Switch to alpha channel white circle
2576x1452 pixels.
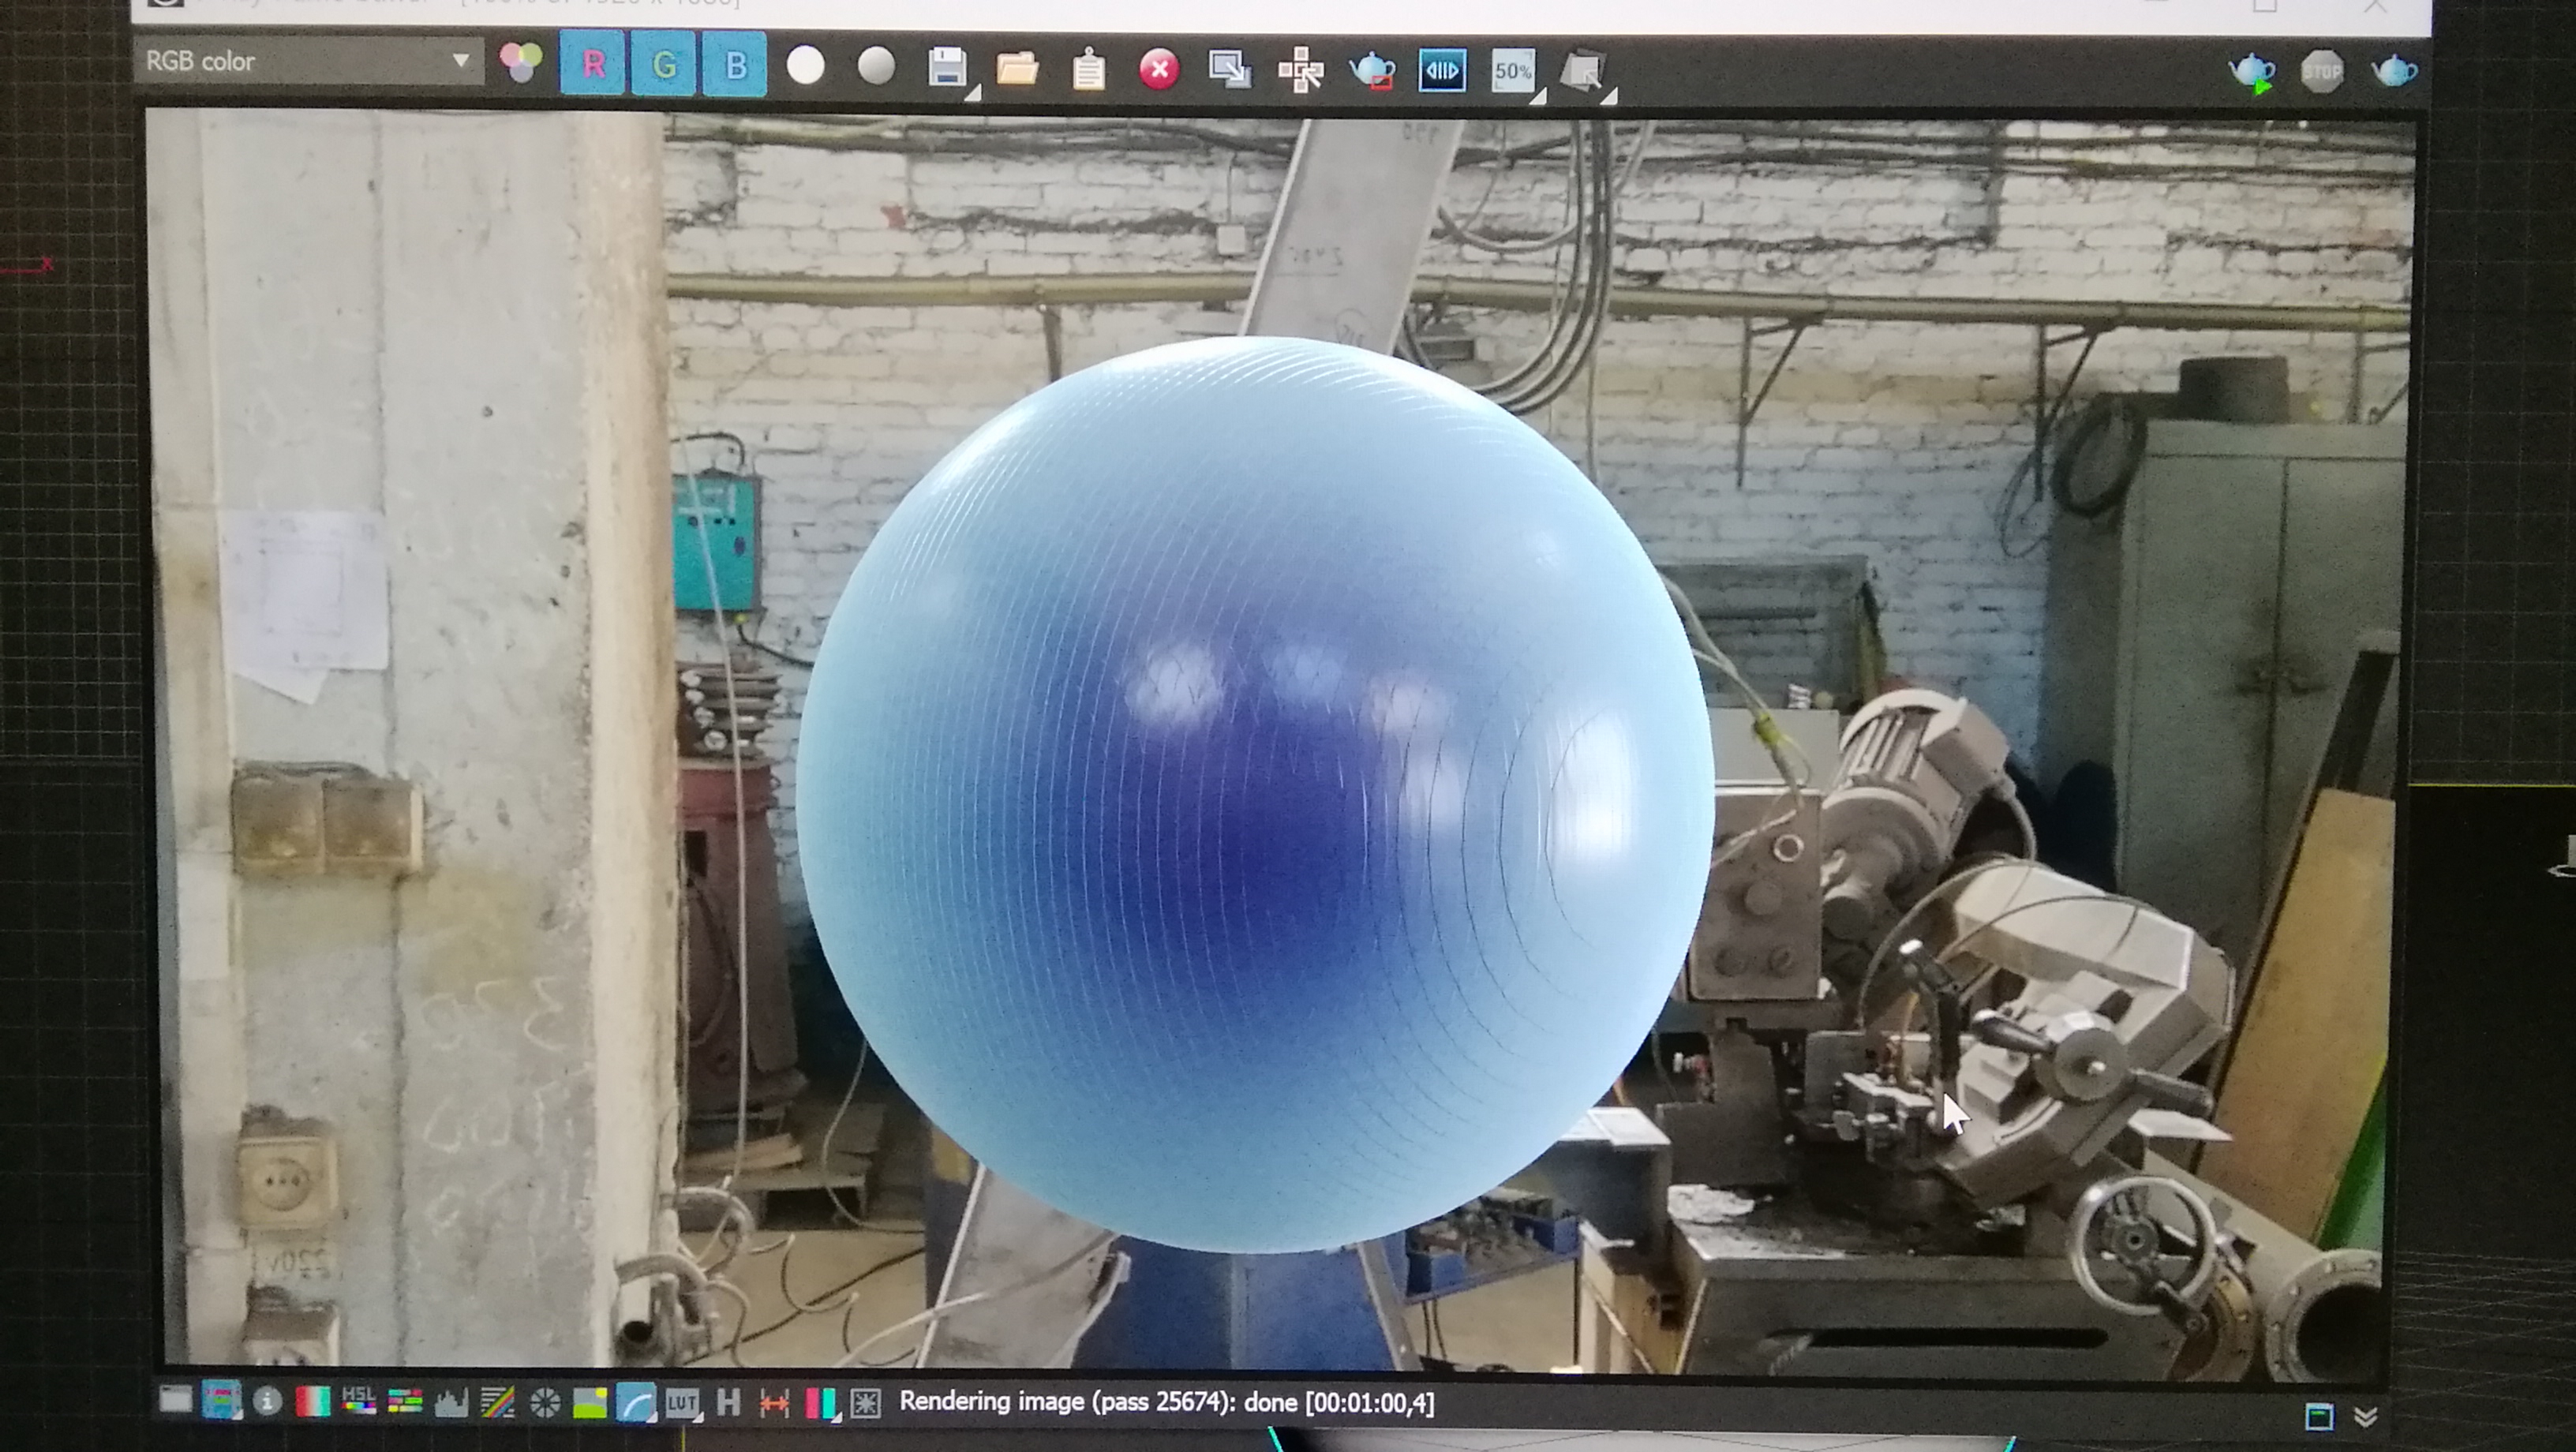805,66
